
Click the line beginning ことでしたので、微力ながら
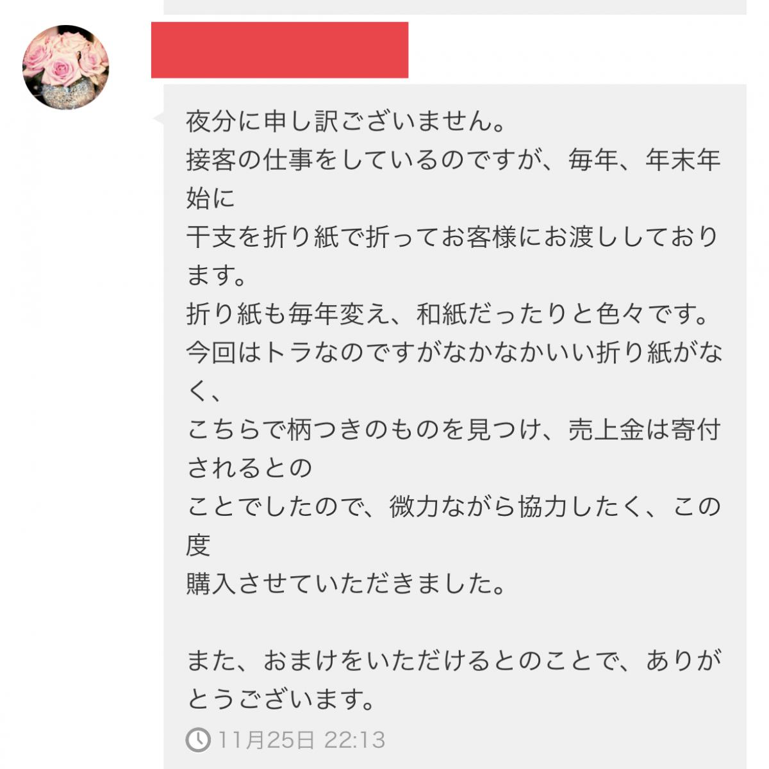[x=454, y=507]
